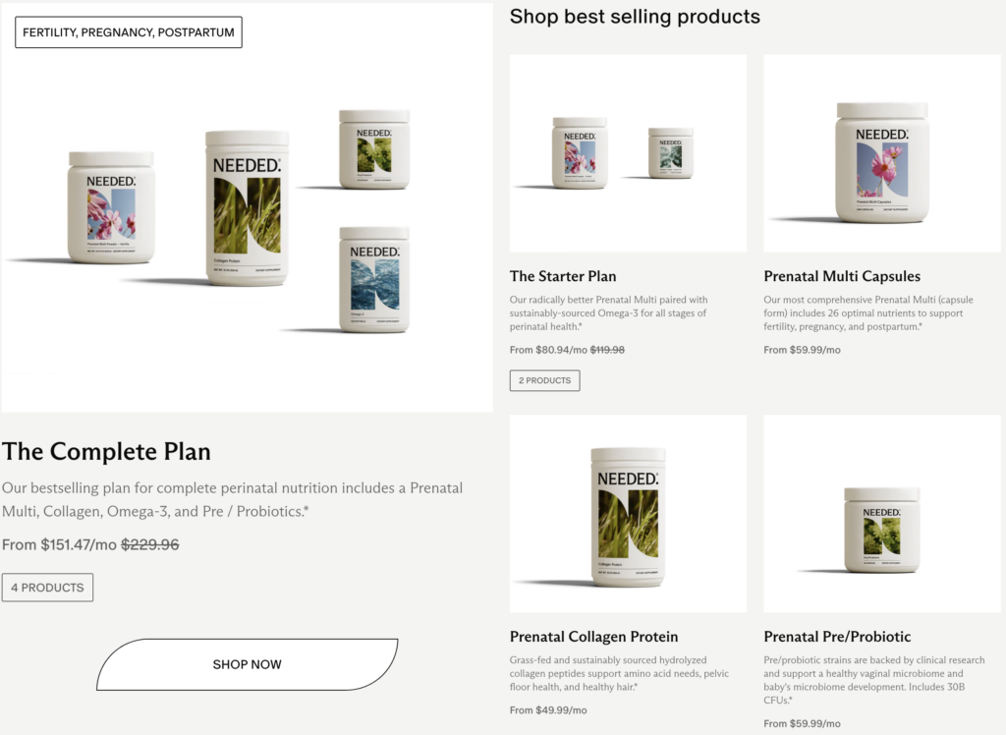Click the large Collagen Protein canister in hero

[247, 206]
